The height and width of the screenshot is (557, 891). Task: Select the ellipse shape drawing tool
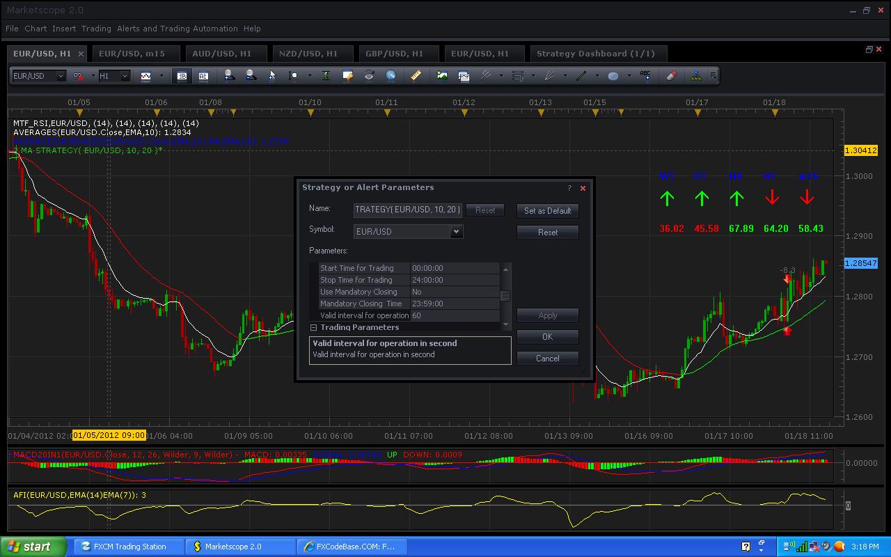(613, 76)
